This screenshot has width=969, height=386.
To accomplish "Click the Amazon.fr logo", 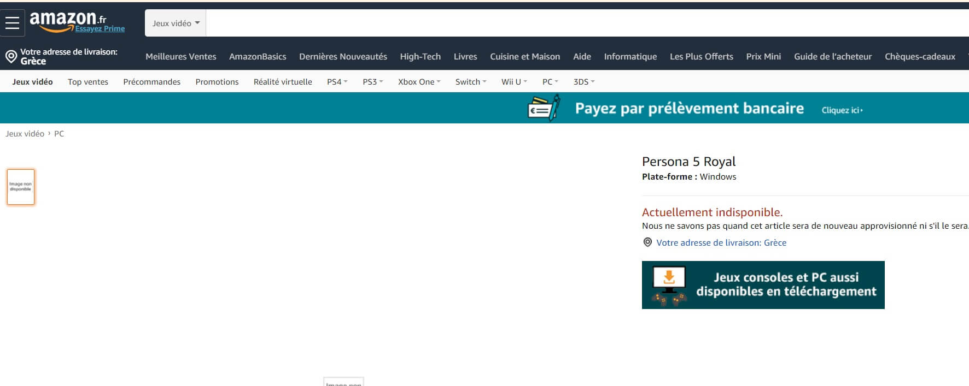I will tap(63, 20).
